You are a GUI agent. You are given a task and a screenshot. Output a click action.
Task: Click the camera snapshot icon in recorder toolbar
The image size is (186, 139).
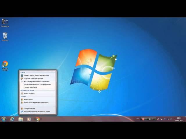tap(150, 119)
